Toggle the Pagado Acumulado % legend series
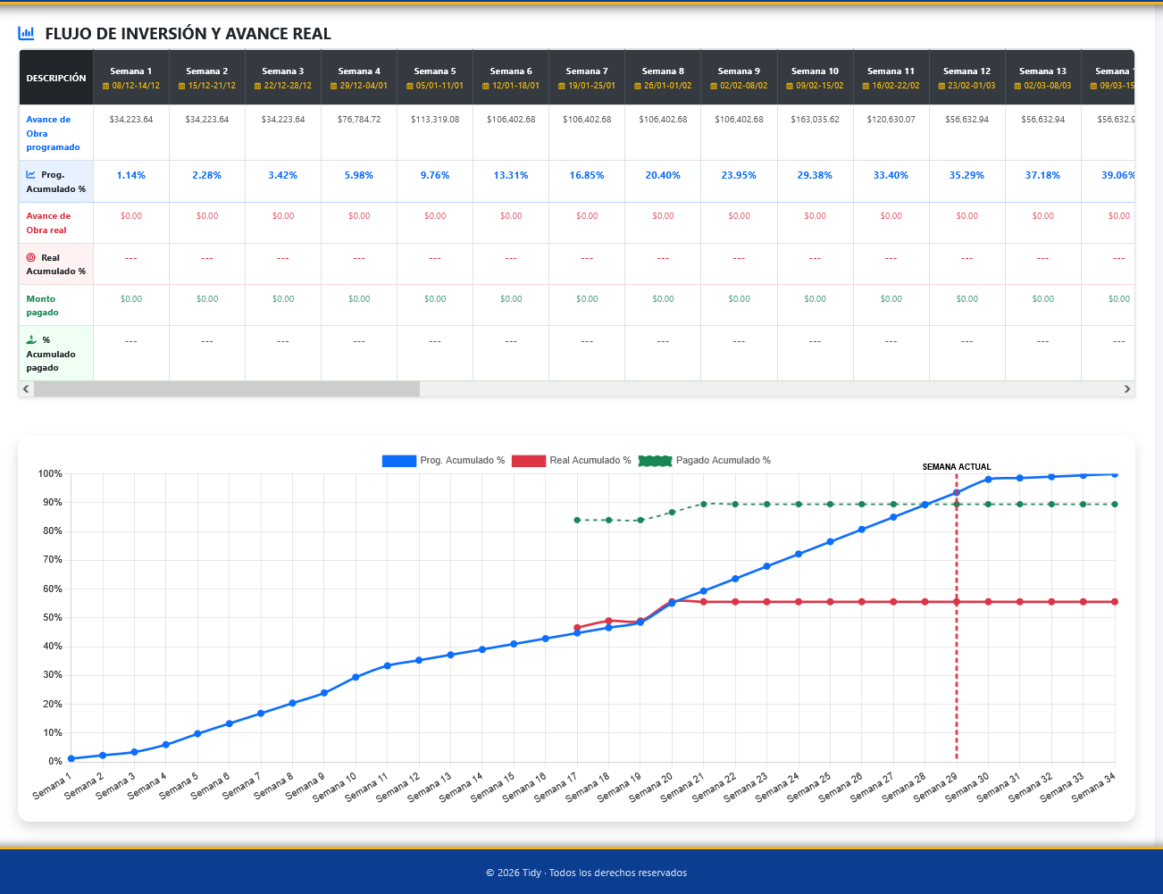 pyautogui.click(x=705, y=461)
